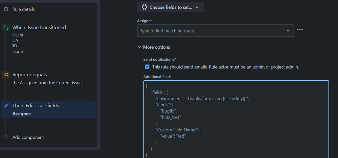Open Rule details in the sidebar

click(x=23, y=9)
